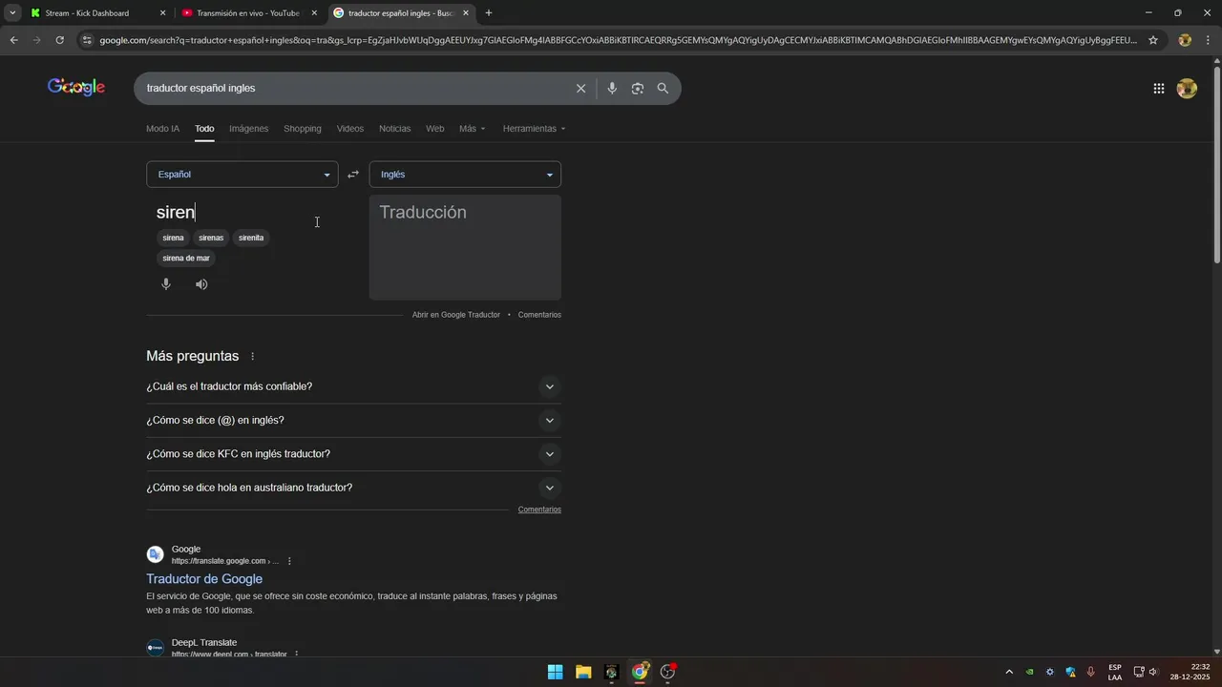Open the Google account profile picture
Image resolution: width=1222 pixels, height=687 pixels.
coord(1187,89)
